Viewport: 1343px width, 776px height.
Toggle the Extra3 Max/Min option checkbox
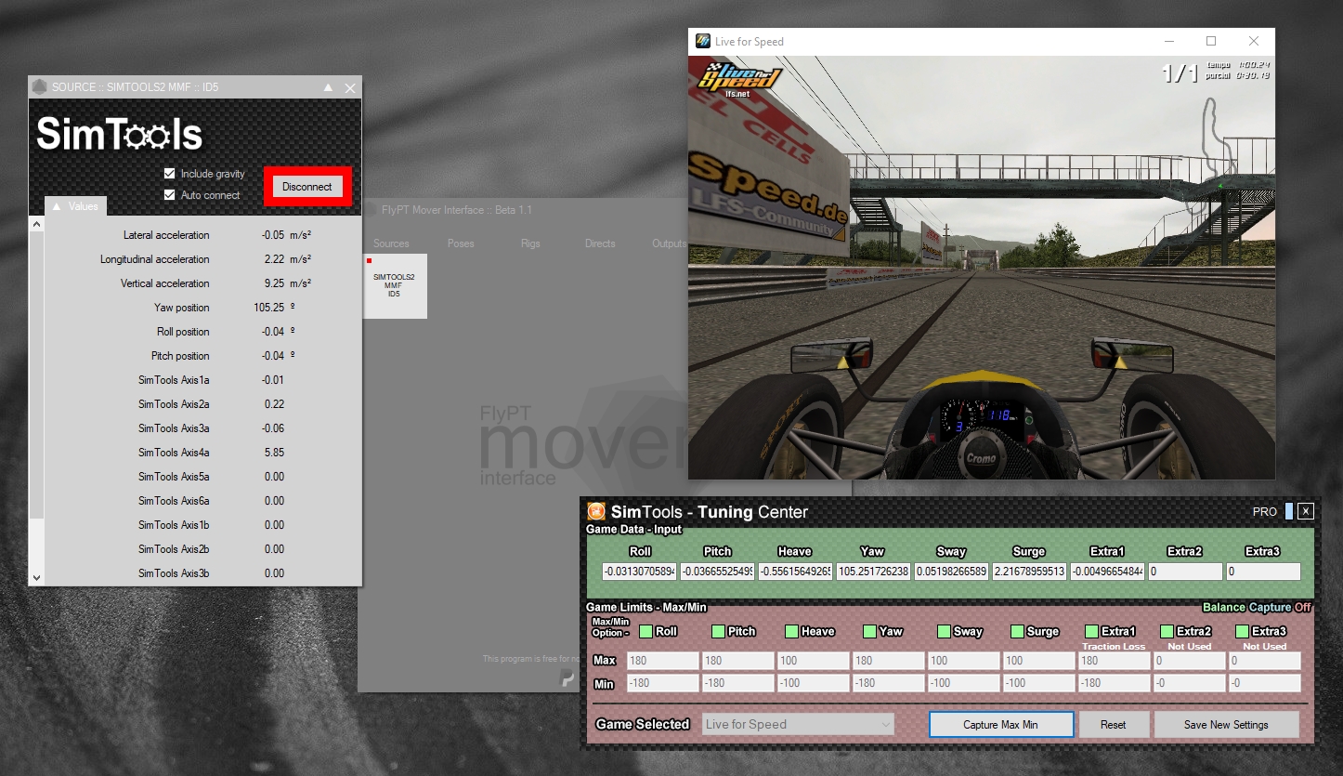[x=1243, y=631]
